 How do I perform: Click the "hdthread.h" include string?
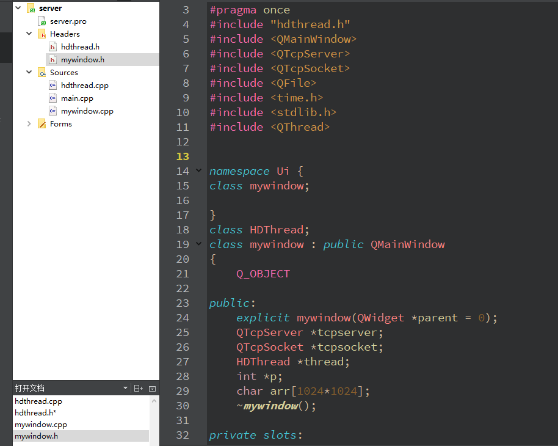click(x=310, y=24)
